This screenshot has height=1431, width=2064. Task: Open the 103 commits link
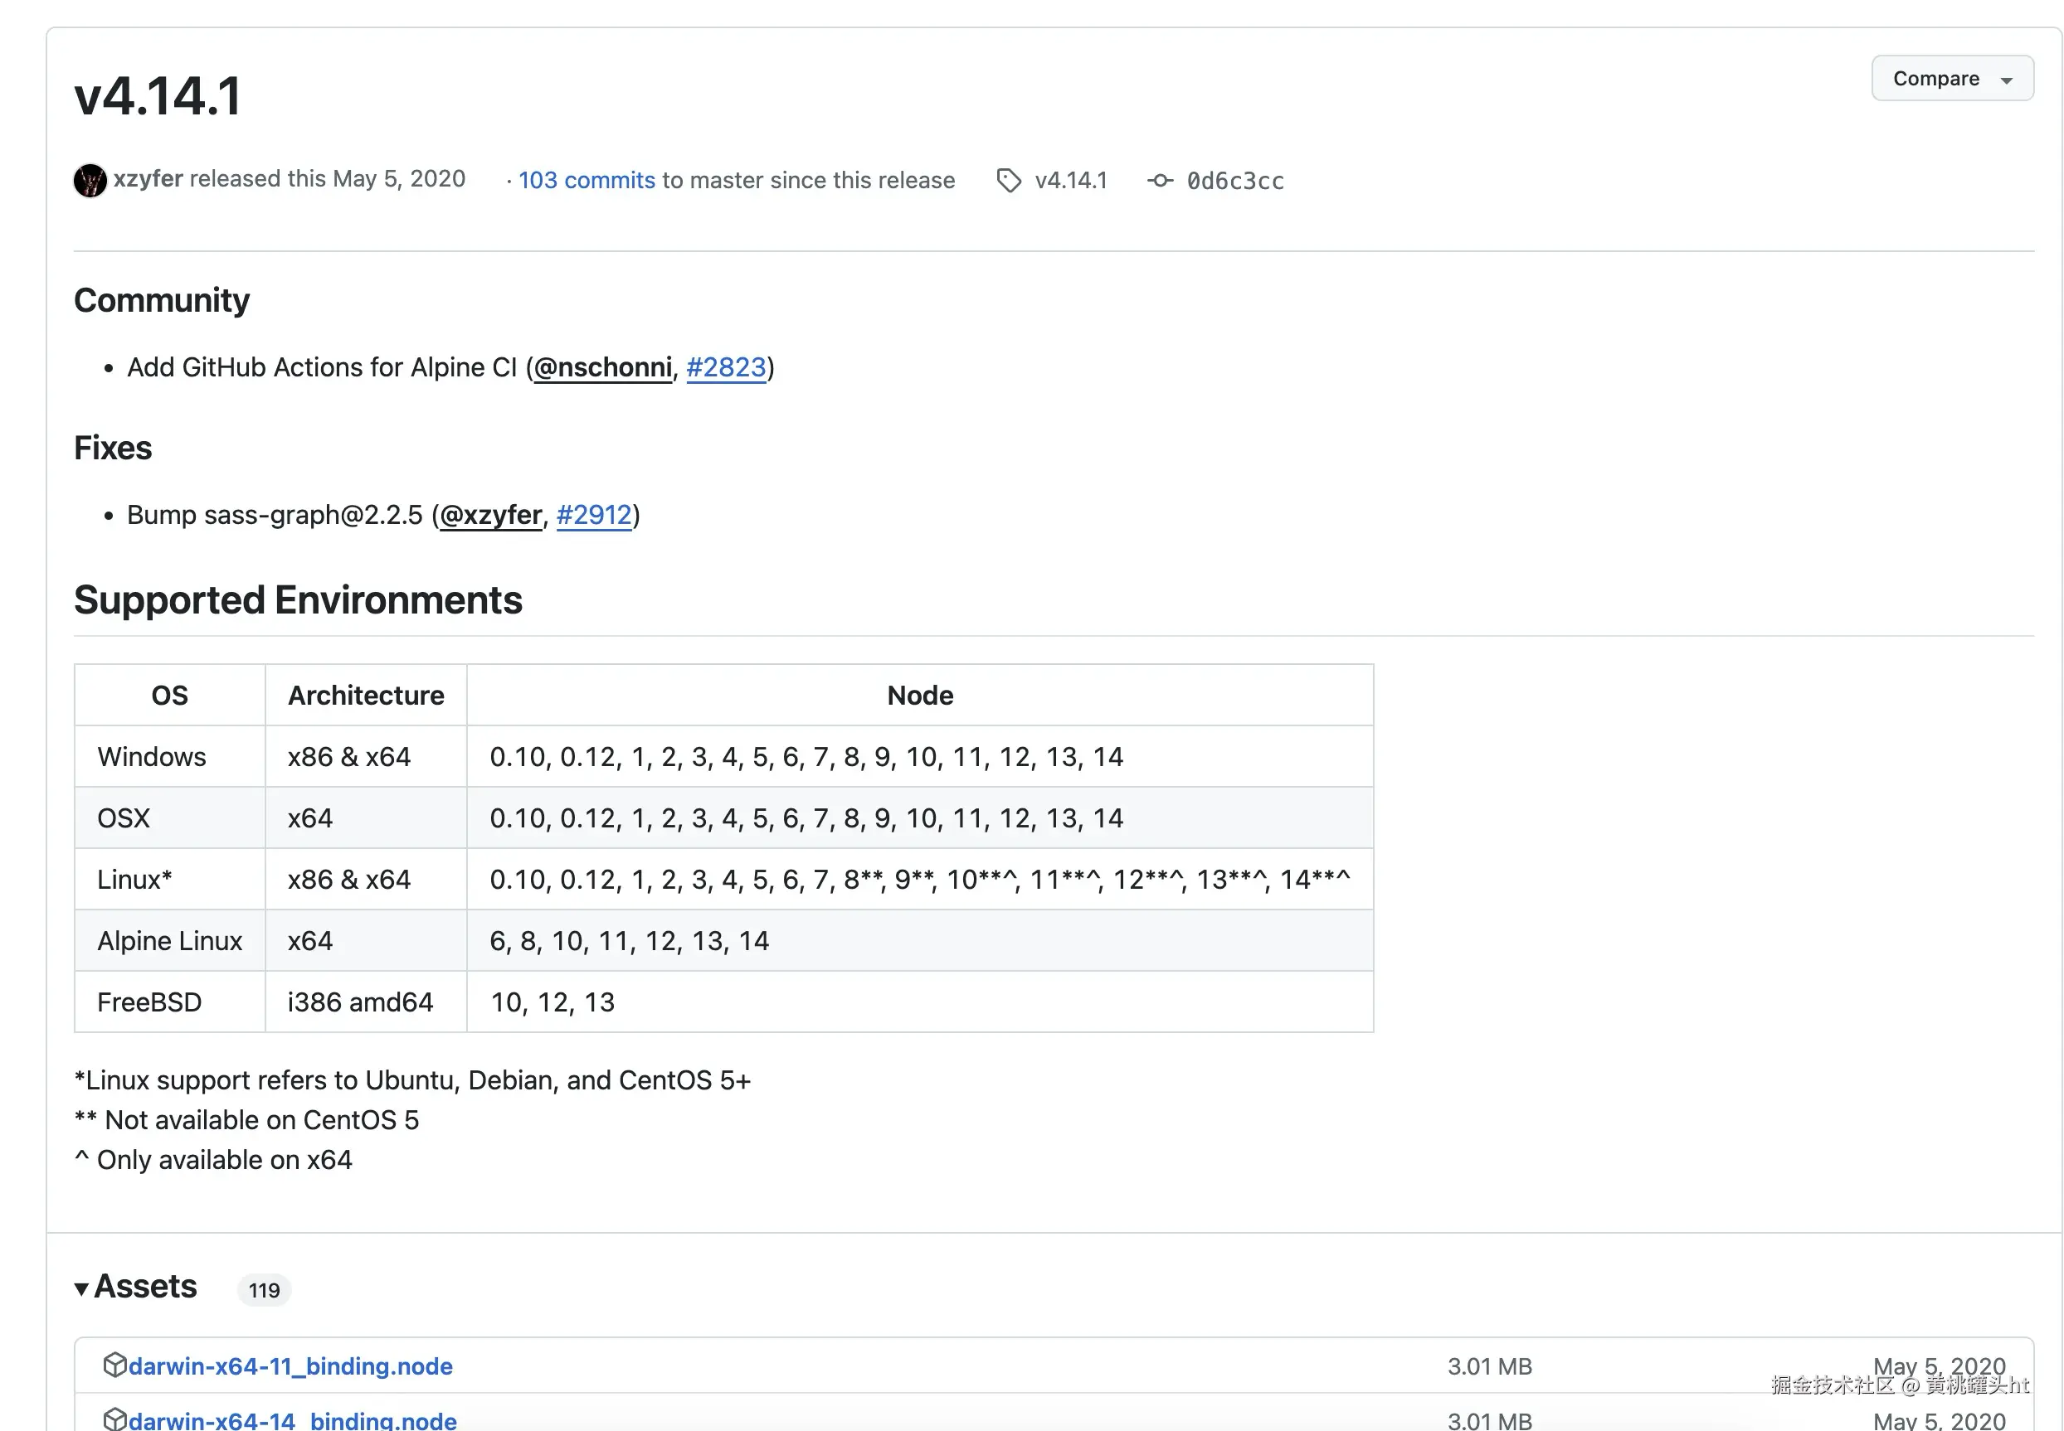[x=586, y=180]
